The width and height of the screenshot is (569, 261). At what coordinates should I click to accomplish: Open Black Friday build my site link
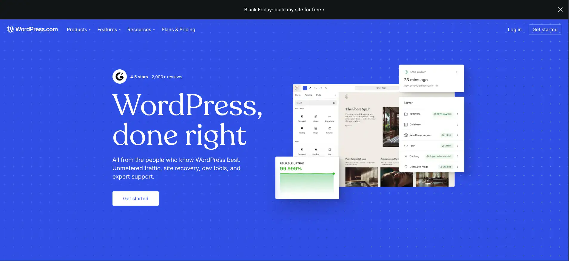click(284, 10)
